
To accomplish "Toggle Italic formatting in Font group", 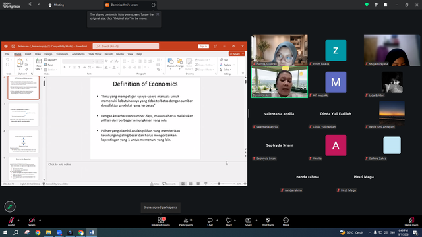I will [69, 67].
